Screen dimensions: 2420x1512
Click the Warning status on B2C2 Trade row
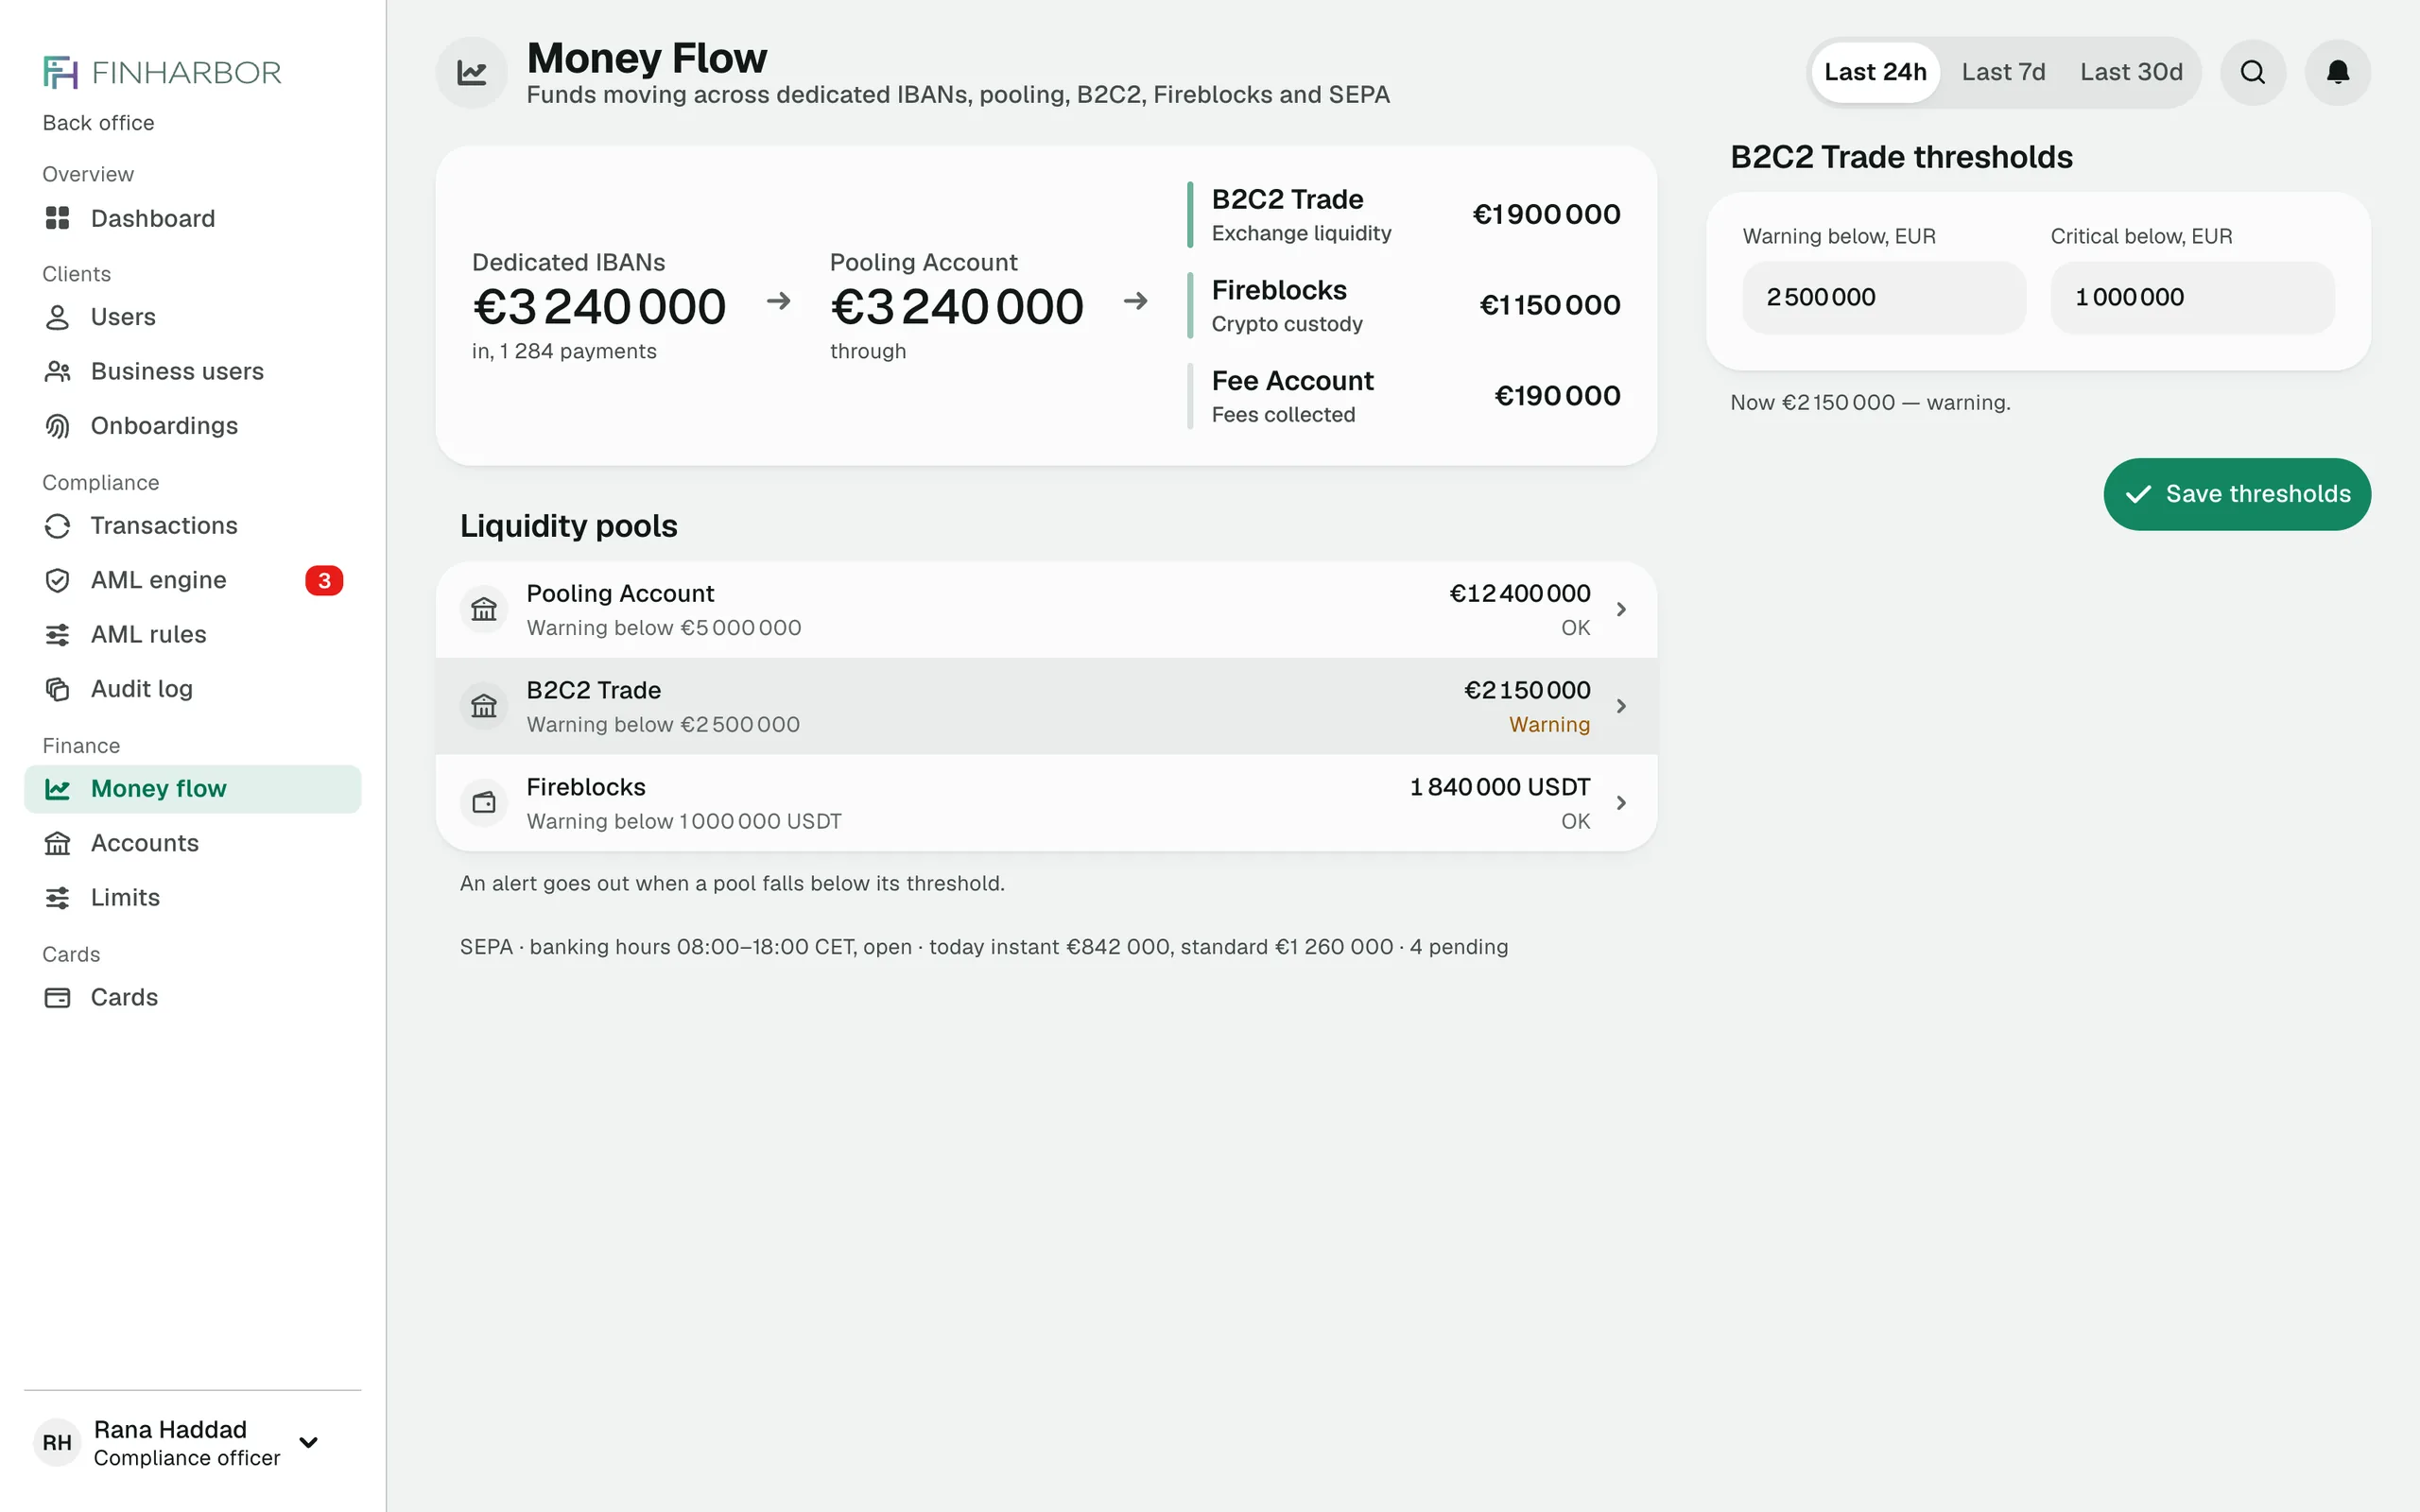[1549, 724]
